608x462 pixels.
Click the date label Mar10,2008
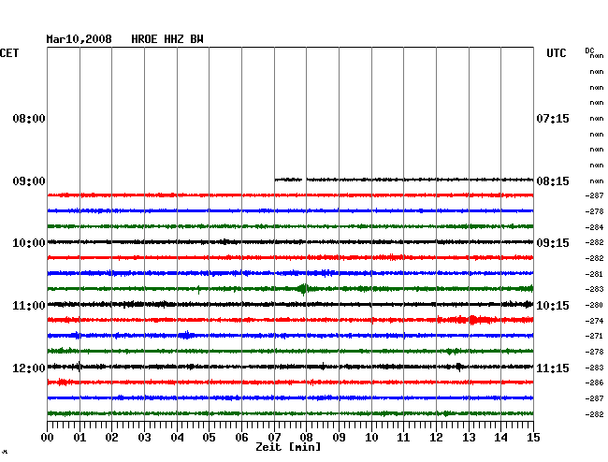80,39
